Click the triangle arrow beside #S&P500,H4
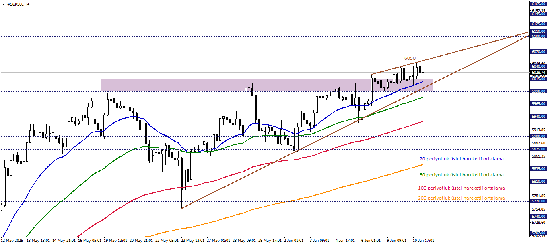The height and width of the screenshot is (245, 548). coord(3,4)
